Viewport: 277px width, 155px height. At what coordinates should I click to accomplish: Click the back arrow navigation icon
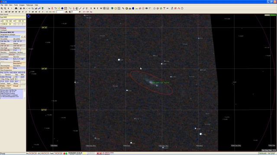[x=8, y=8]
